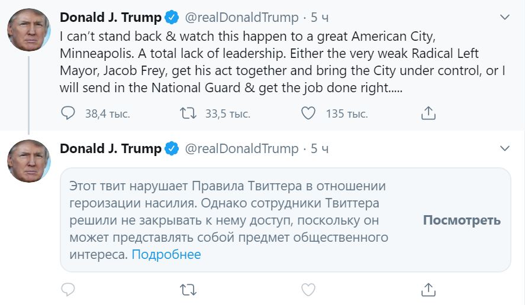Reply to the hidden second tweet
This screenshot has height=305, width=525.
coord(69,290)
